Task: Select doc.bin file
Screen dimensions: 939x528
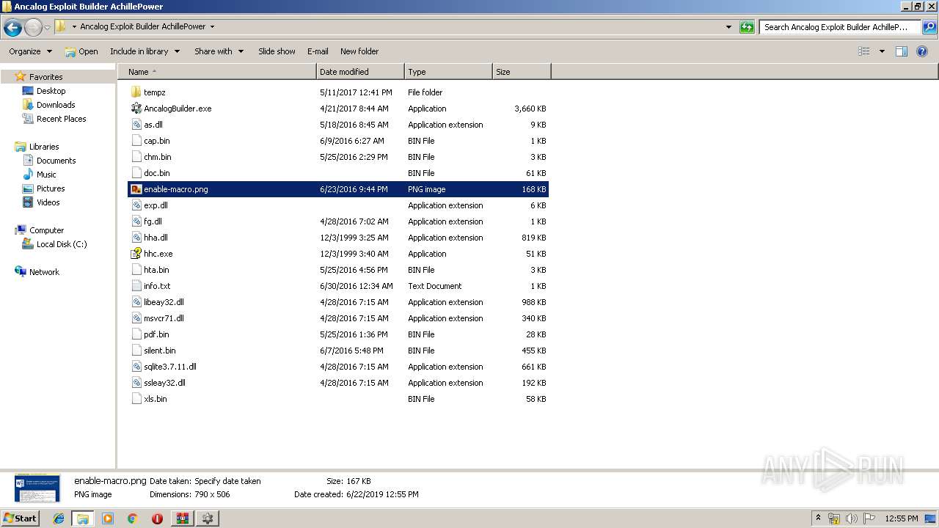Action: click(x=156, y=173)
